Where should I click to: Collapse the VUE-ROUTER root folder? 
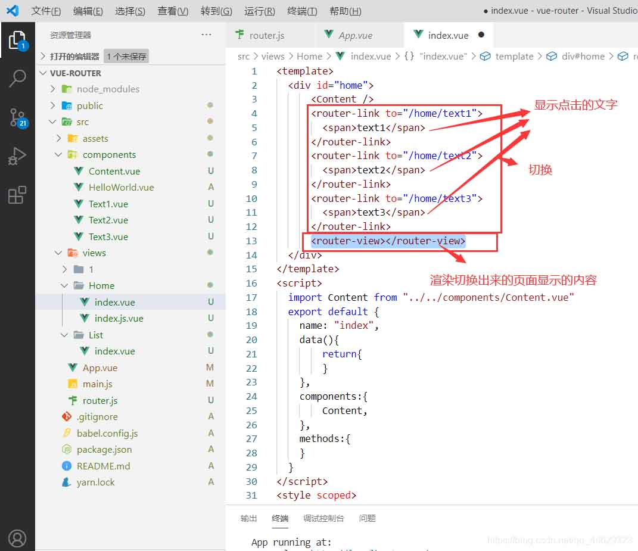click(x=43, y=73)
